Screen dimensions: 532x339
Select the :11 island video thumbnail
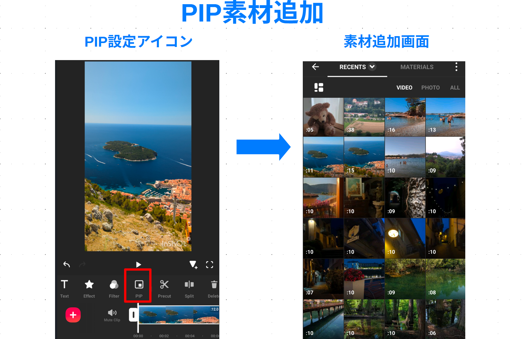[x=323, y=157]
